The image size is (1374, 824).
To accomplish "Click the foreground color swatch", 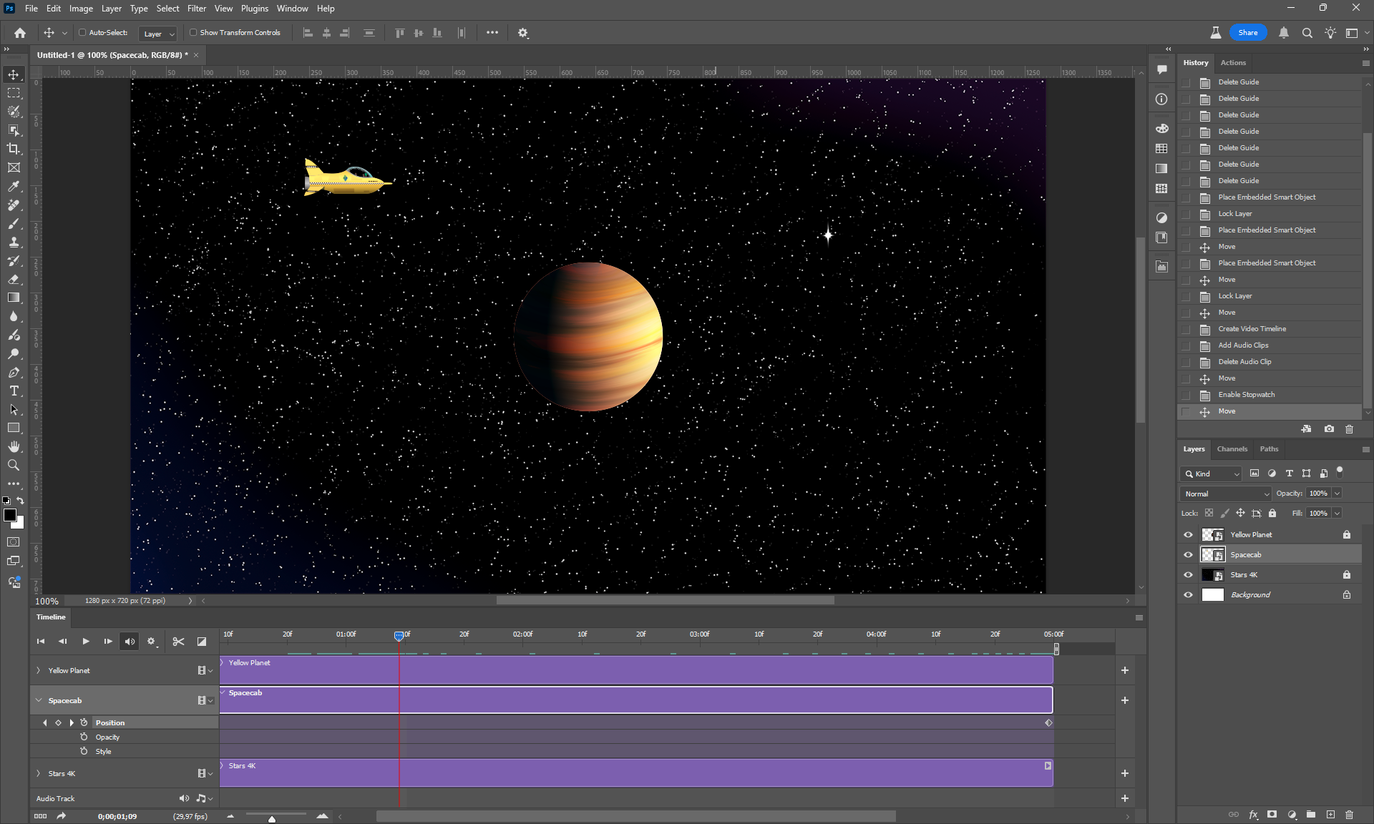I will [x=10, y=516].
